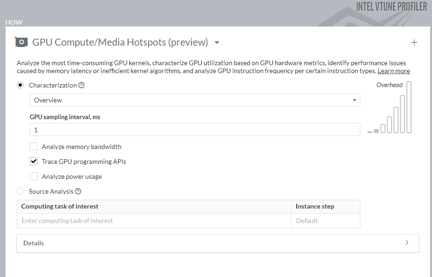Click the GPU sampling interval field
This screenshot has width=432, height=277.
pyautogui.click(x=195, y=130)
